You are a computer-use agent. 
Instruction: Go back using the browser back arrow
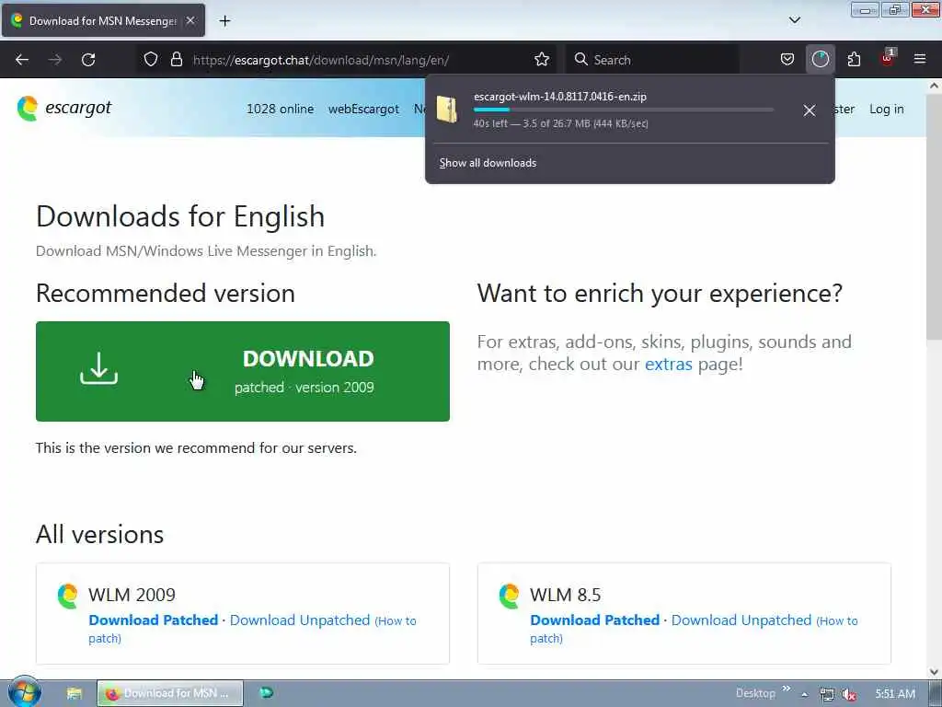[x=22, y=60]
